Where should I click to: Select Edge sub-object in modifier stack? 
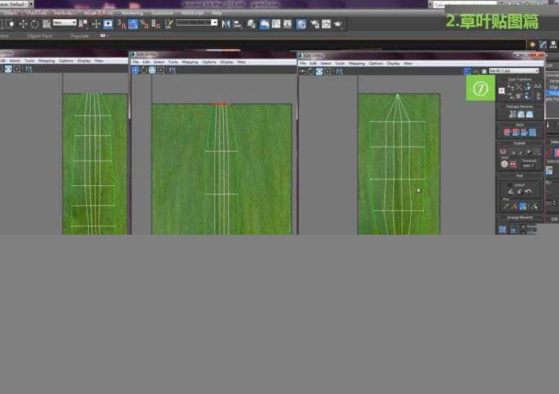553,87
